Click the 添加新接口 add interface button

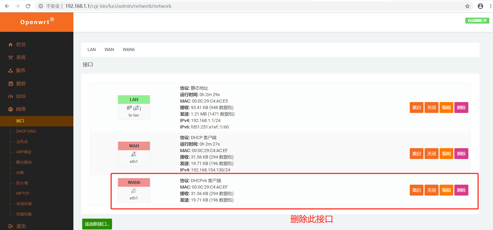(x=97, y=224)
